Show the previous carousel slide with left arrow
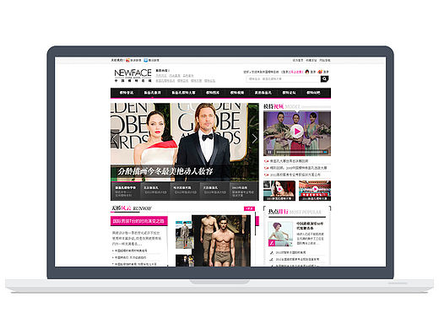This screenshot has width=439, height=329. tap(115, 139)
